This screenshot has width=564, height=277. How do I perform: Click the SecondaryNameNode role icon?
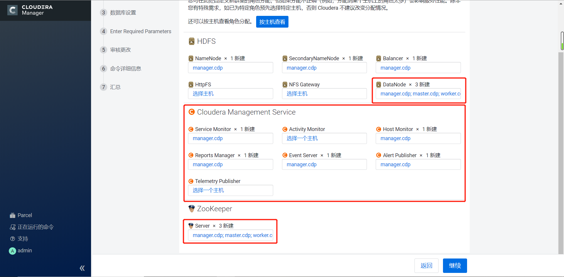coord(285,58)
